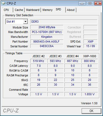
Task: Click the CPU-Z title bar app icon
Action: pyautogui.click(x=3, y=3)
